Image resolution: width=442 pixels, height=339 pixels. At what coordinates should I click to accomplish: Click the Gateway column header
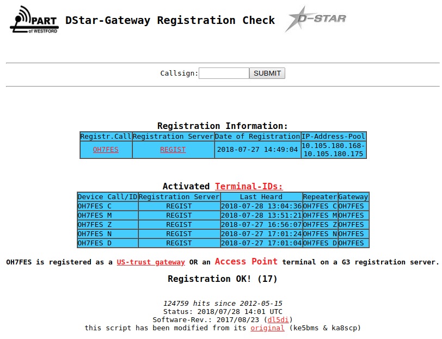click(353, 196)
